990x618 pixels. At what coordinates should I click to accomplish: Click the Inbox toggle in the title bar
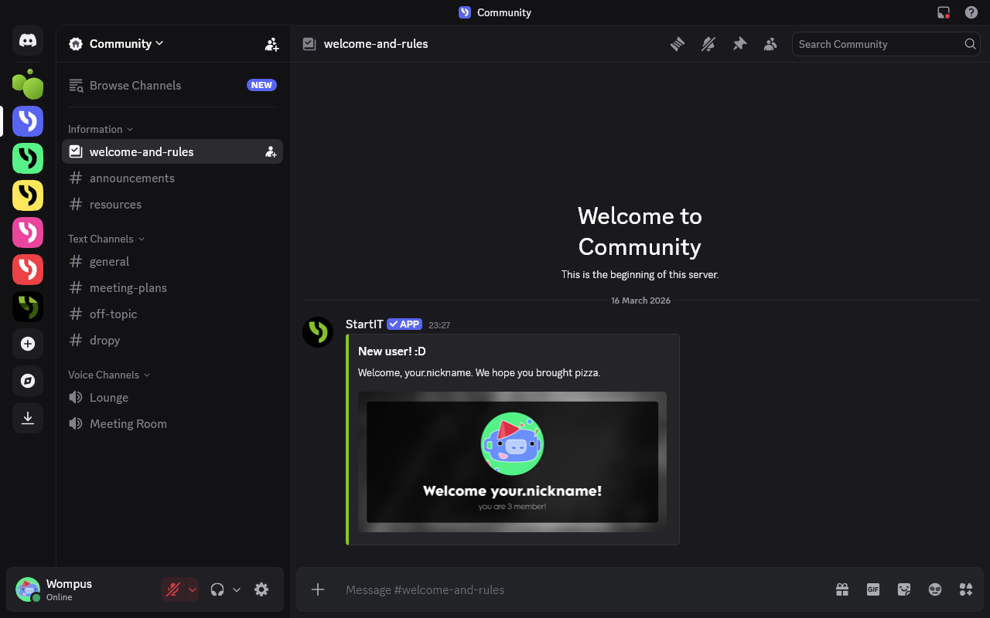(942, 12)
